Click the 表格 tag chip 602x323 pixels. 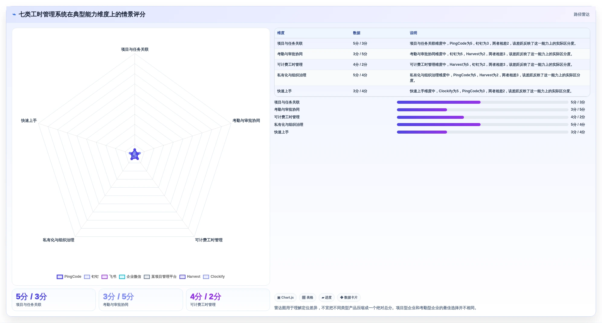(x=307, y=298)
